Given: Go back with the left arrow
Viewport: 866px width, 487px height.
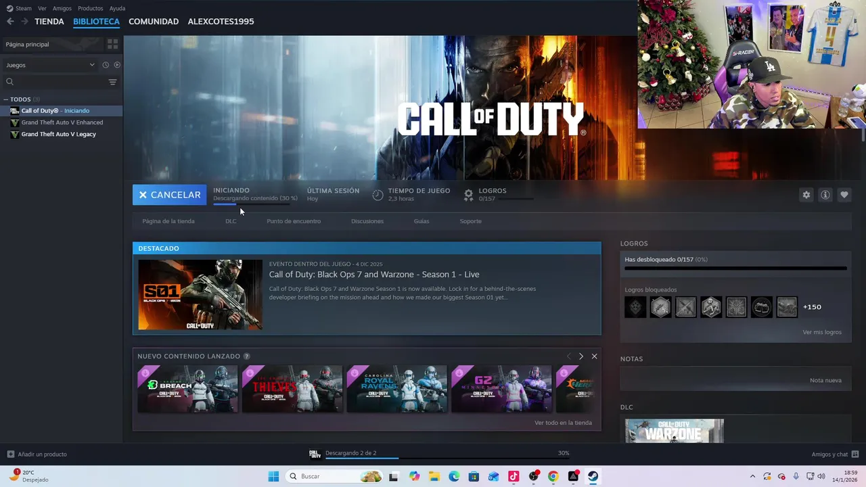Looking at the screenshot, I should click(x=10, y=22).
